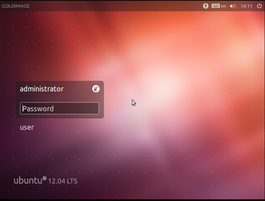Click the keyboard layout icon
The image size is (265, 201).
[215, 6]
